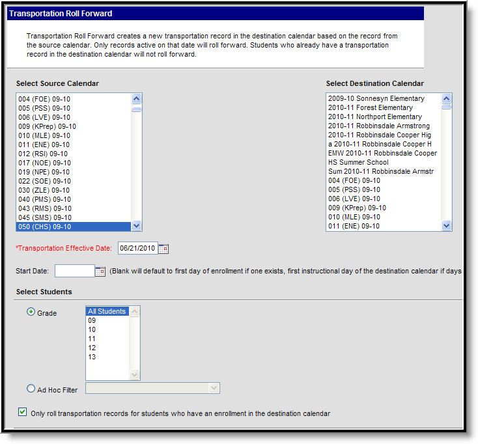
Task: Select highlighted 050 (CHS) 09-10 source calendar
Action: click(74, 227)
